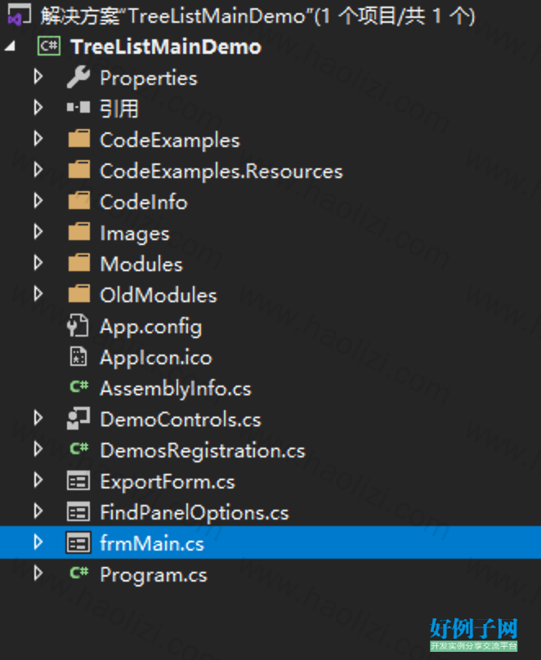Image resolution: width=541 pixels, height=660 pixels.
Task: Click the C# icon of DemosRegistration.cs
Action: [x=79, y=448]
